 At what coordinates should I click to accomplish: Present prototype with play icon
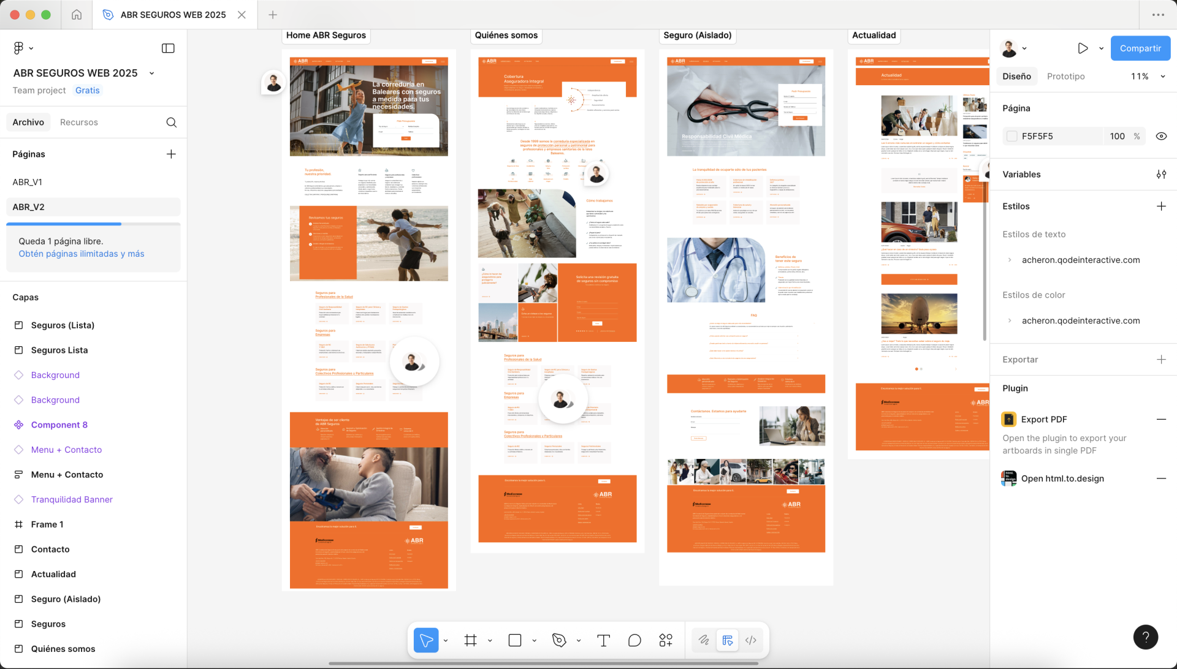(1083, 48)
